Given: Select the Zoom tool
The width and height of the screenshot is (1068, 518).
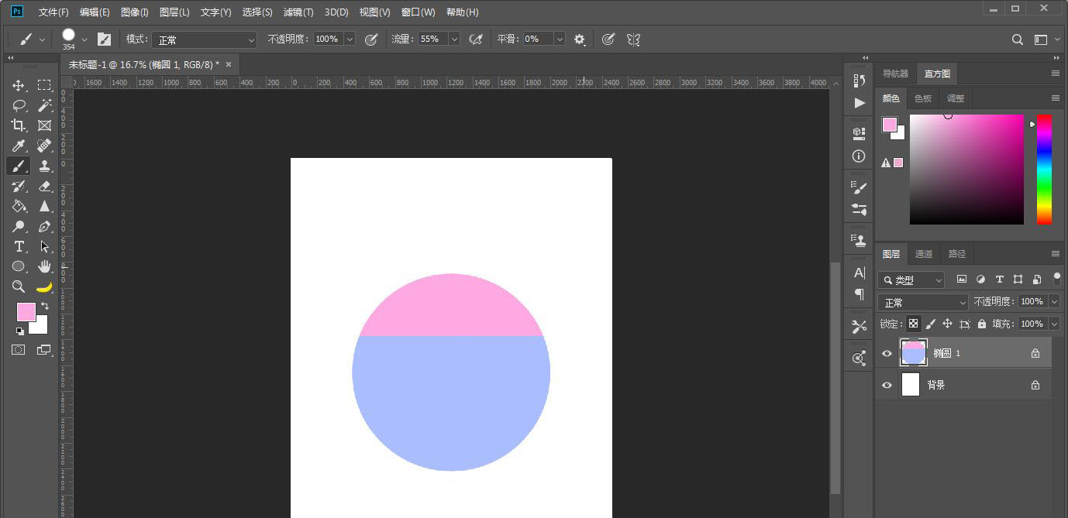Looking at the screenshot, I should tap(19, 286).
